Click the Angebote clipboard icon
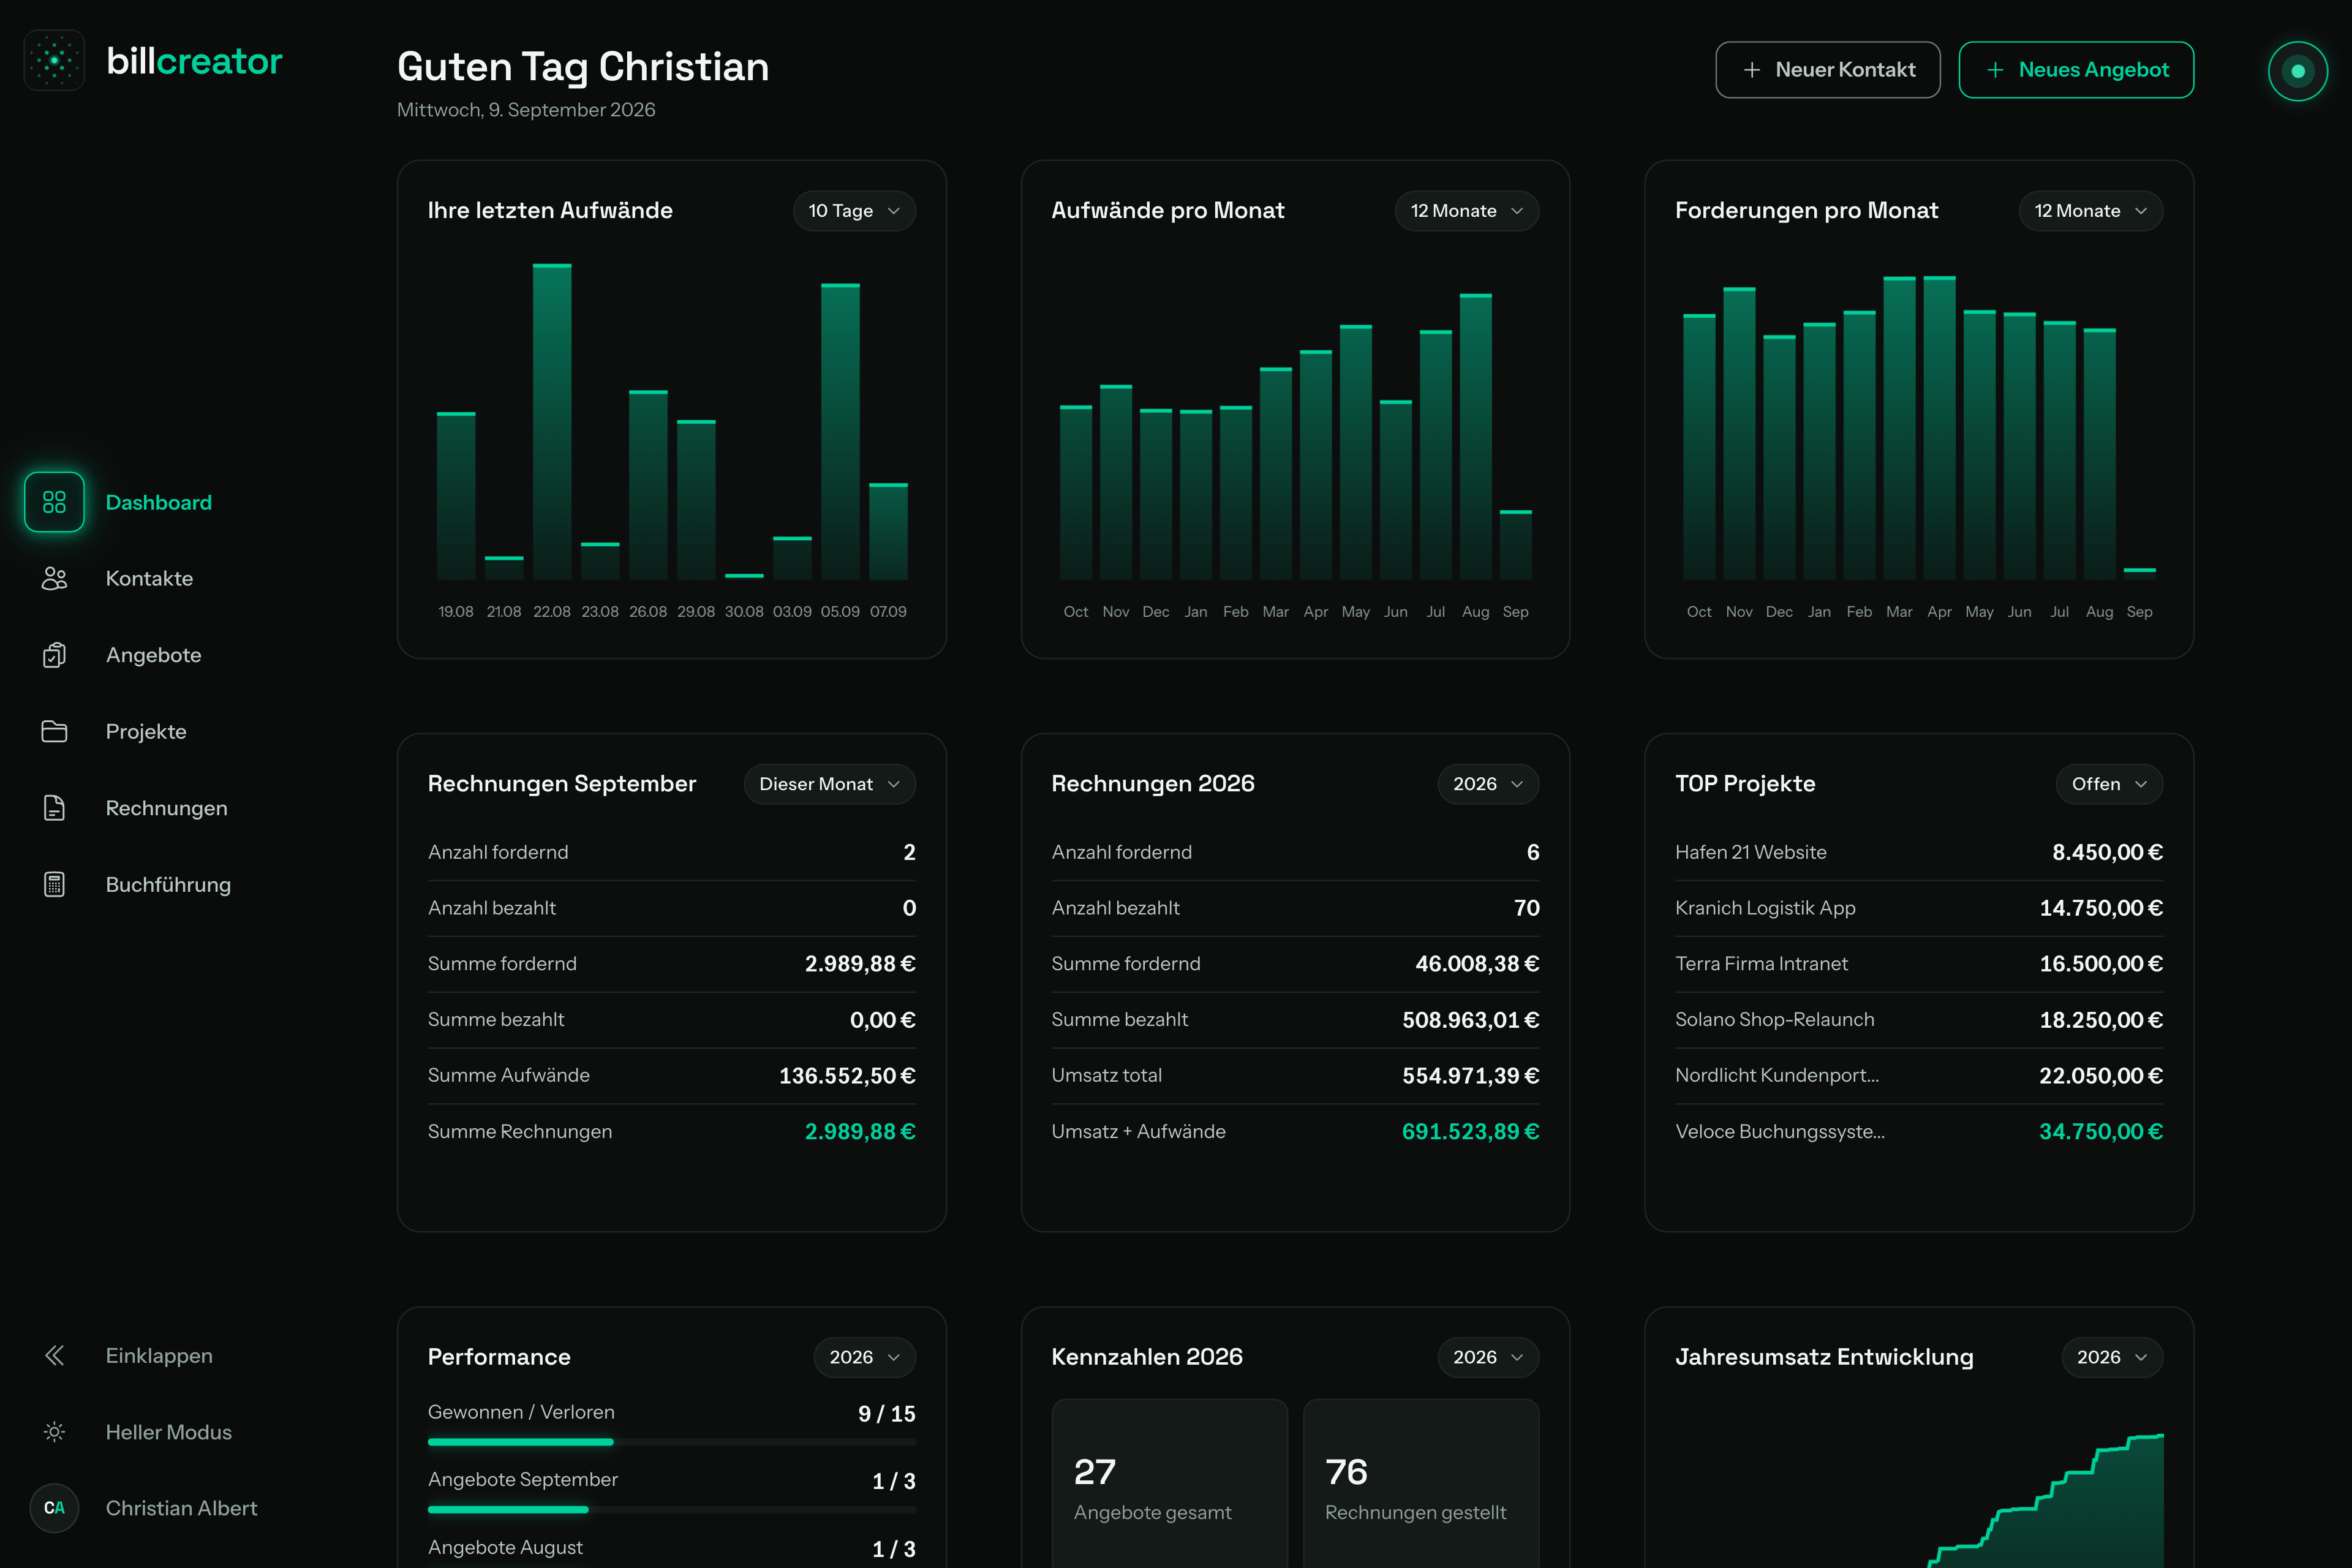 54,655
